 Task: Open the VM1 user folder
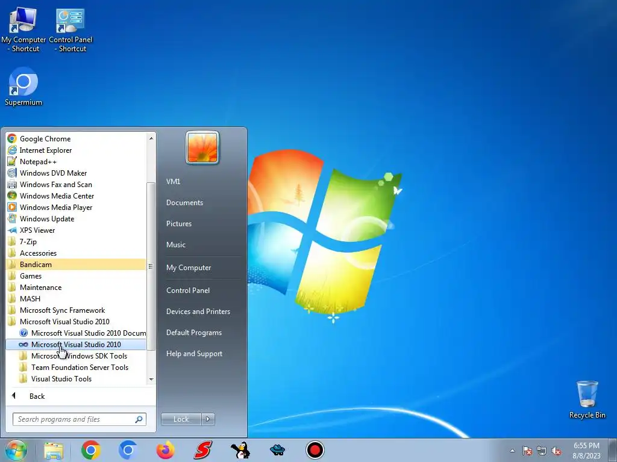(x=173, y=182)
